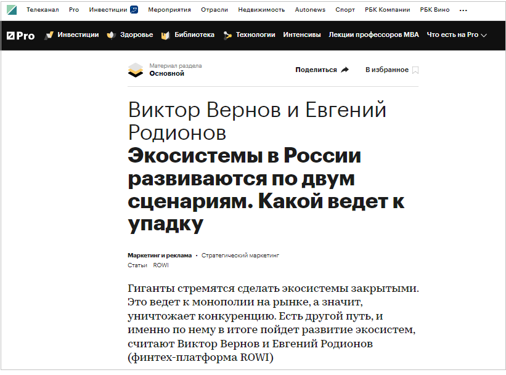Open Pro in top menu
The width and height of the screenshot is (506, 375).
click(74, 10)
